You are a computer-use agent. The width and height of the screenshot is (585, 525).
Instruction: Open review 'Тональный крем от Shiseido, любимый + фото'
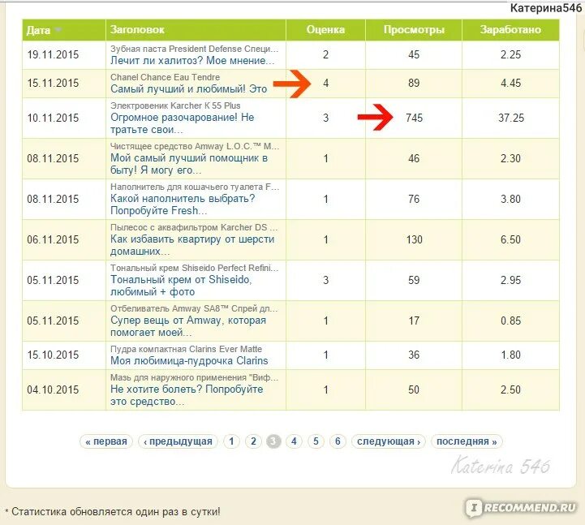(181, 286)
